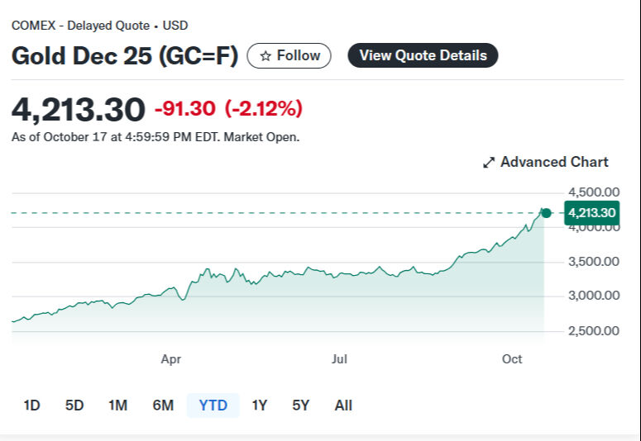Screen dimensions: 641x441
Task: Select the 1D time range
Action: point(31,405)
